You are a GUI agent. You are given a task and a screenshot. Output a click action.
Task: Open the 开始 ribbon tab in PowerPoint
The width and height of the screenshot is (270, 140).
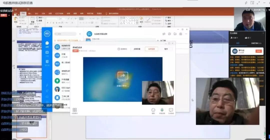tap(23, 13)
